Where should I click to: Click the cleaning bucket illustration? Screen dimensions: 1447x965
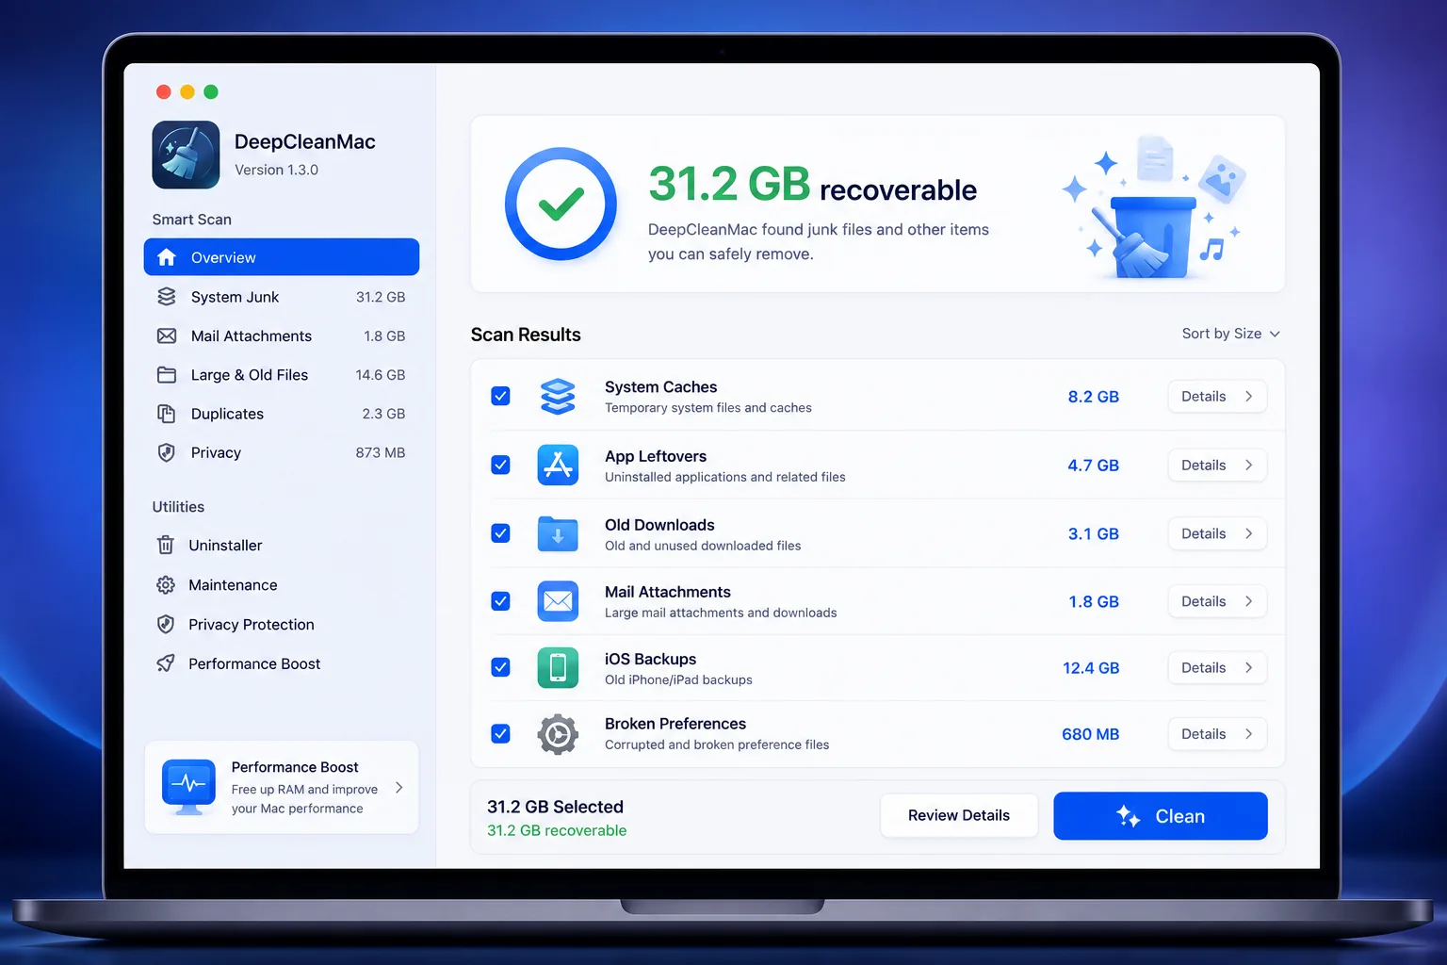pos(1152,209)
